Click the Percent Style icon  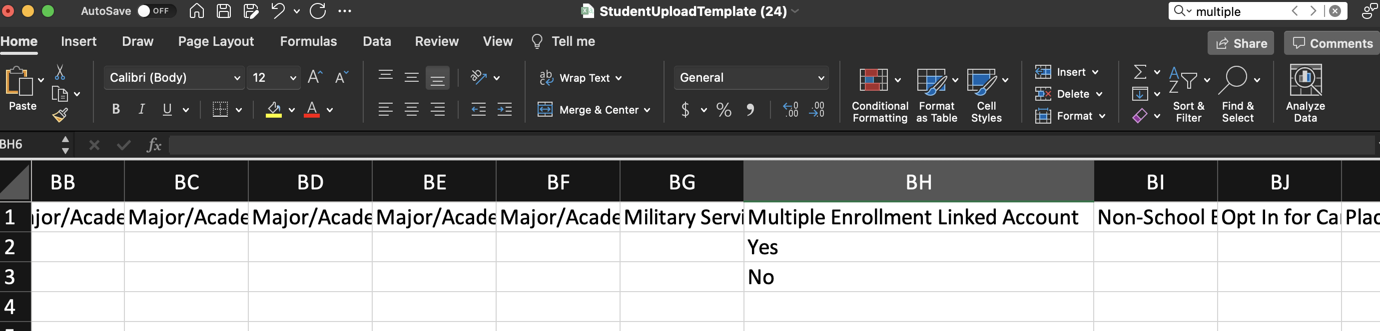point(723,110)
